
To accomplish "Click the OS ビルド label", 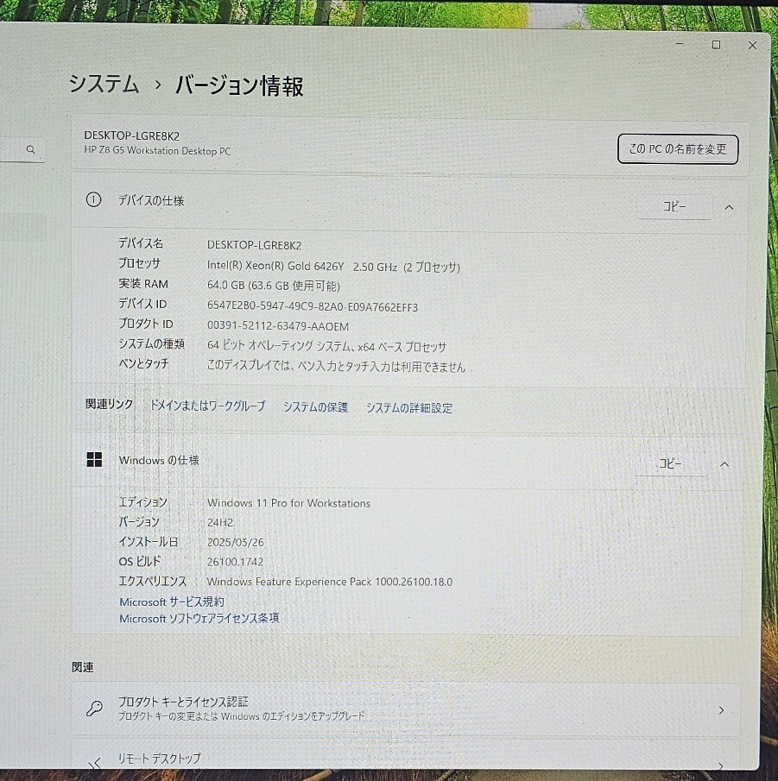I will 140,561.
